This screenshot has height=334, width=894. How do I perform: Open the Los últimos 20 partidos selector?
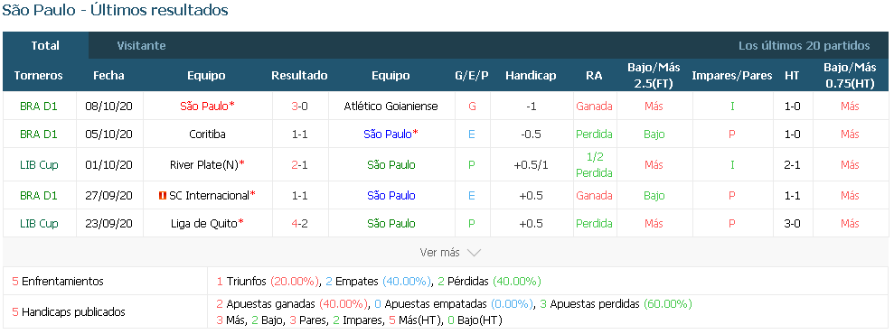[804, 45]
